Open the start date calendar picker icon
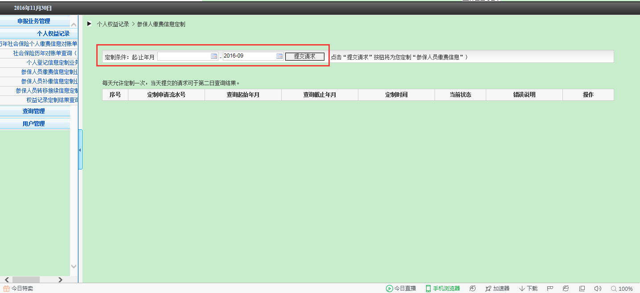Image resolution: width=640 pixels, height=293 pixels. point(214,56)
